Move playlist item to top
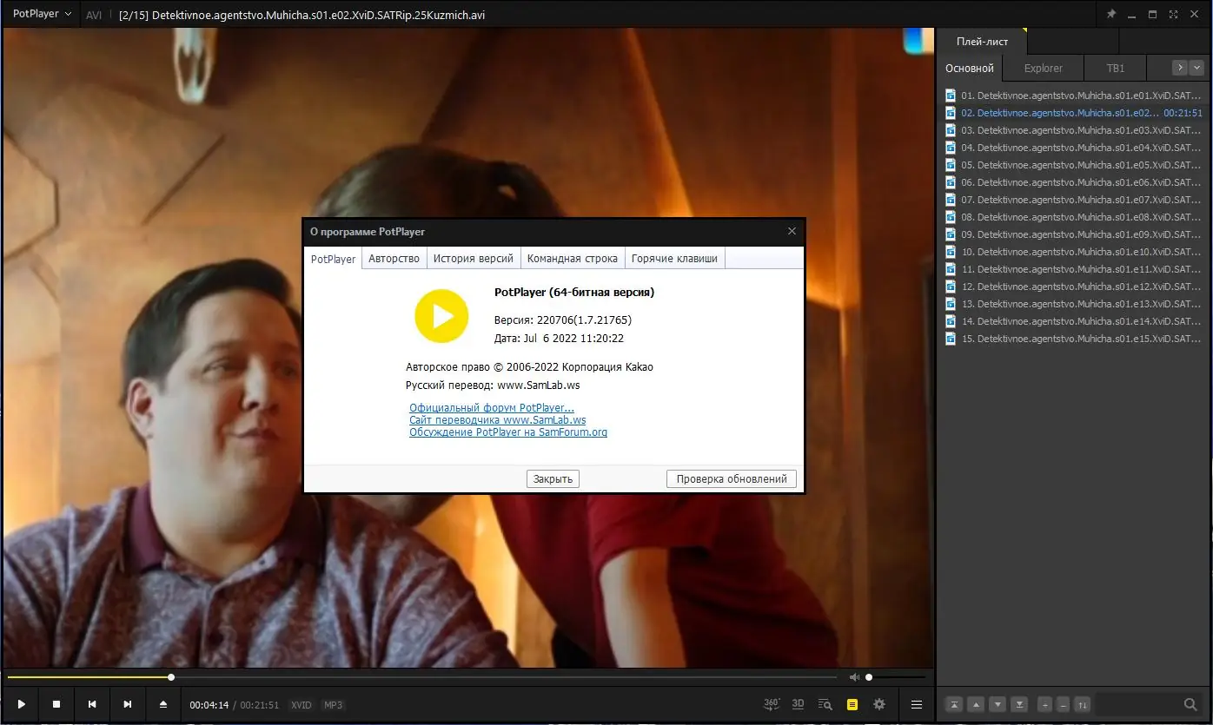 954,704
